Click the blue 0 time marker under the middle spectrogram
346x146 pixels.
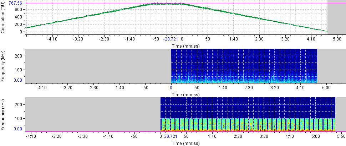tap(171, 87)
